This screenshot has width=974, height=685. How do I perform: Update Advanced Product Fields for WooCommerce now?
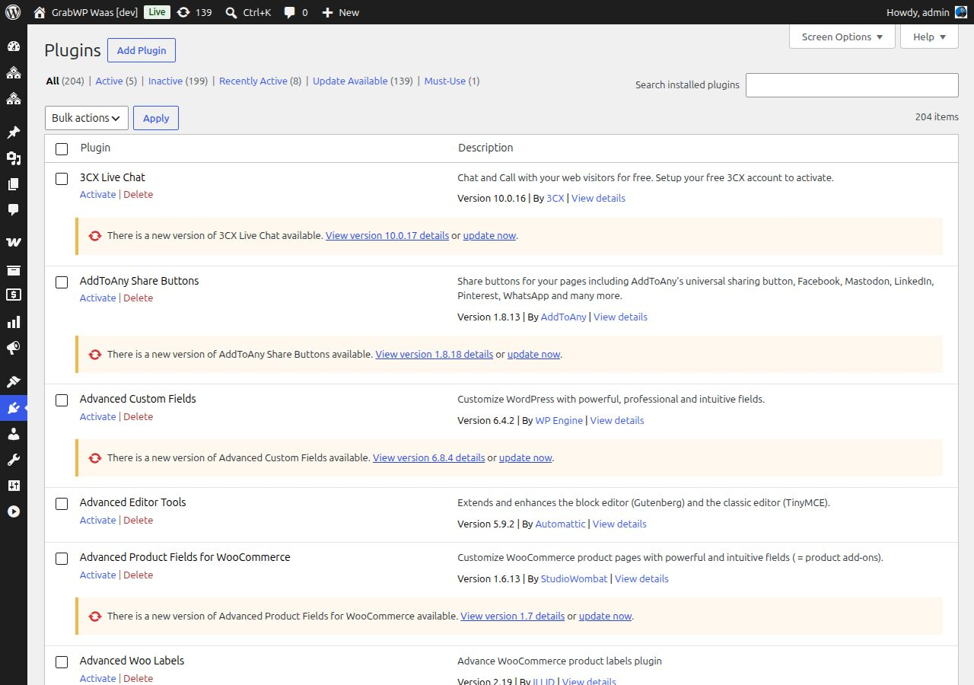(606, 616)
